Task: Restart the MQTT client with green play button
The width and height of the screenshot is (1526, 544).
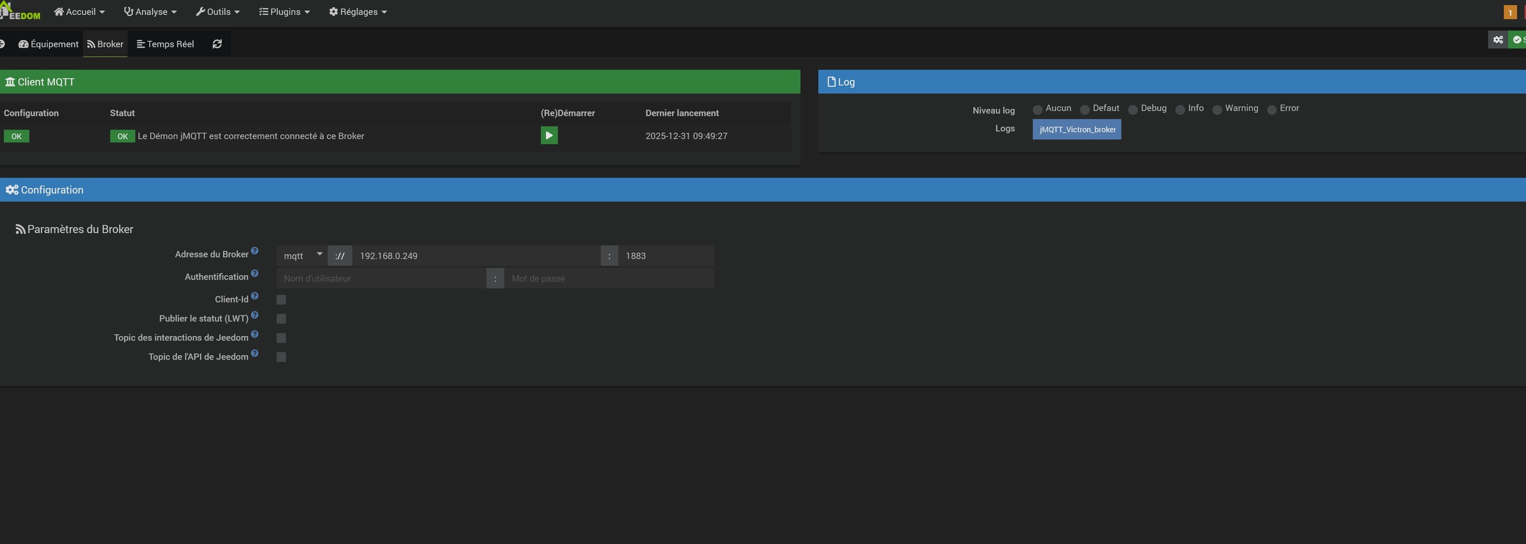Action: 549,136
